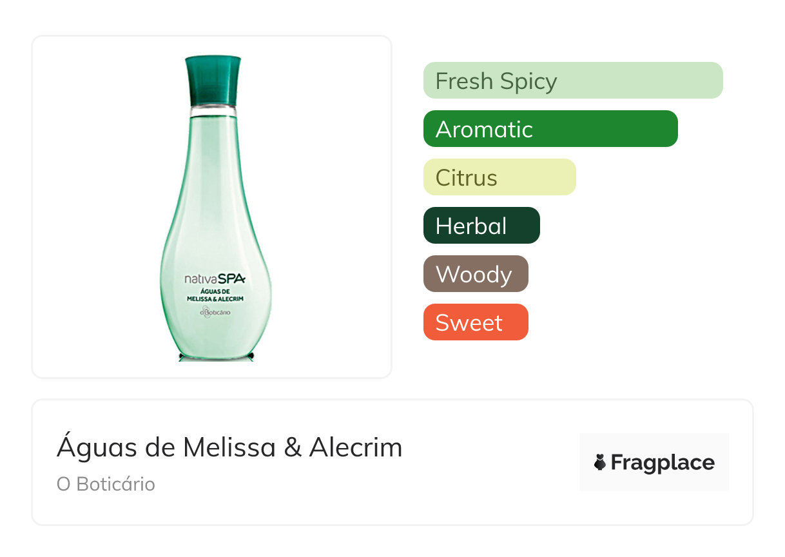Click the Fragplace perfume bottle icon
Image resolution: width=785 pixels, height=557 pixels.
[600, 462]
